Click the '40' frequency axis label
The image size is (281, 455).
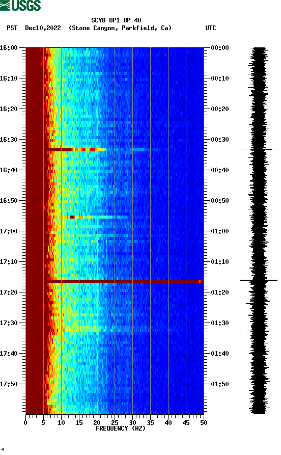coord(168,423)
